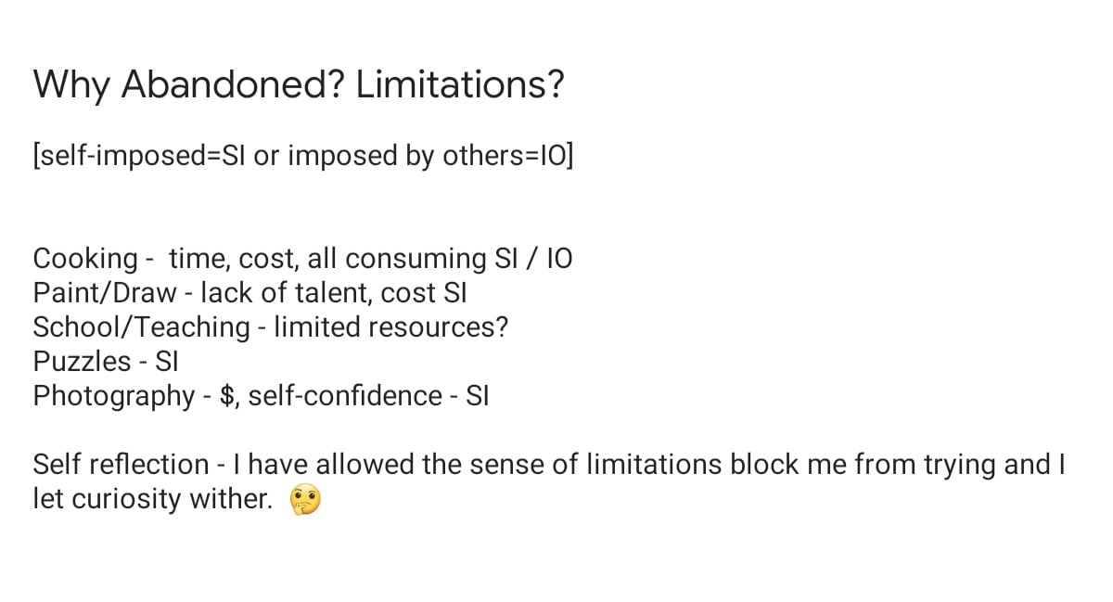Click the 'Puzzles' entry

point(82,361)
